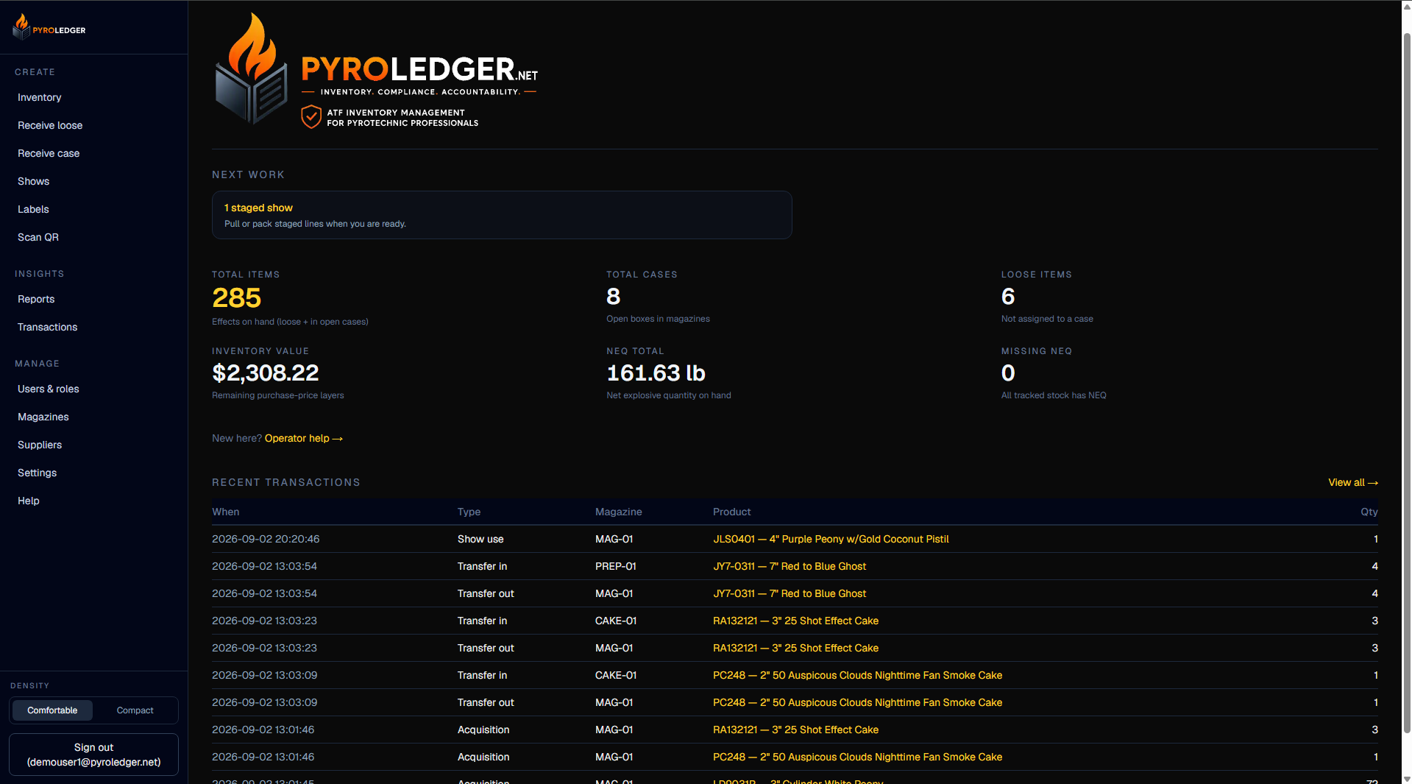Open Transactions under Insights

(x=47, y=327)
